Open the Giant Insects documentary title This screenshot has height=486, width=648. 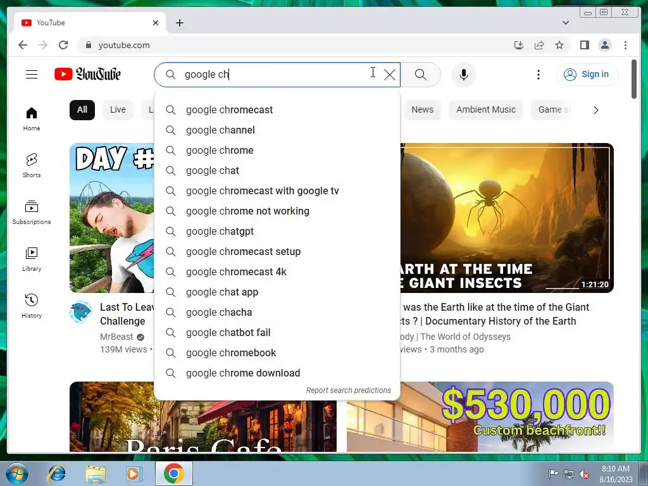coord(494,314)
